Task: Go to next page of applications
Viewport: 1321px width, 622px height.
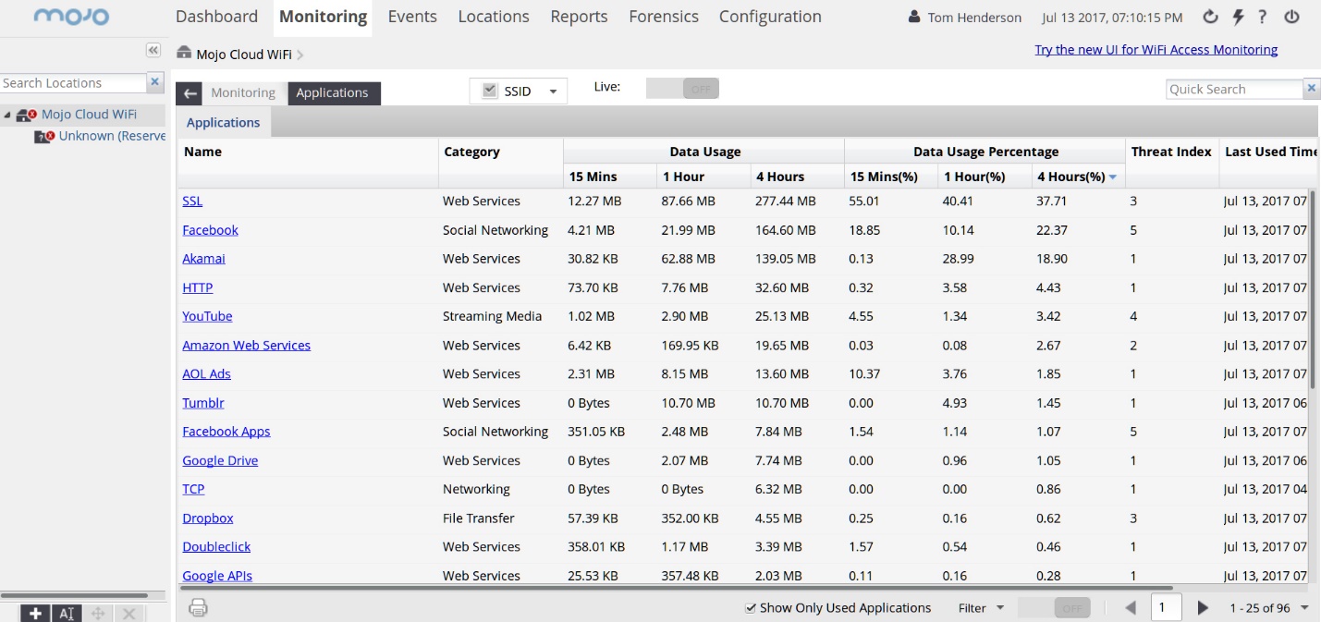Action: point(1203,607)
